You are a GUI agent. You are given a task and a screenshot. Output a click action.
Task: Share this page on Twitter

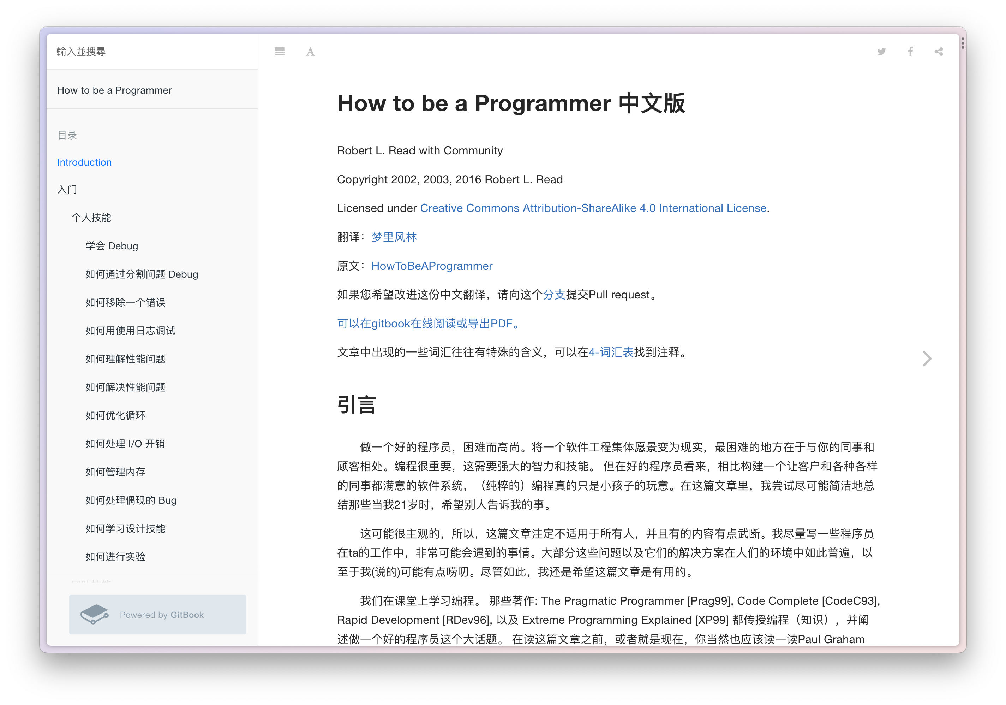[881, 52]
